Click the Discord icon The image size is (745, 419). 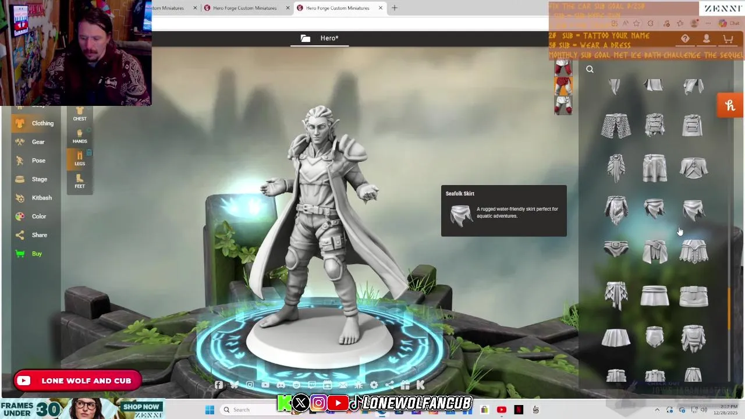(x=281, y=385)
